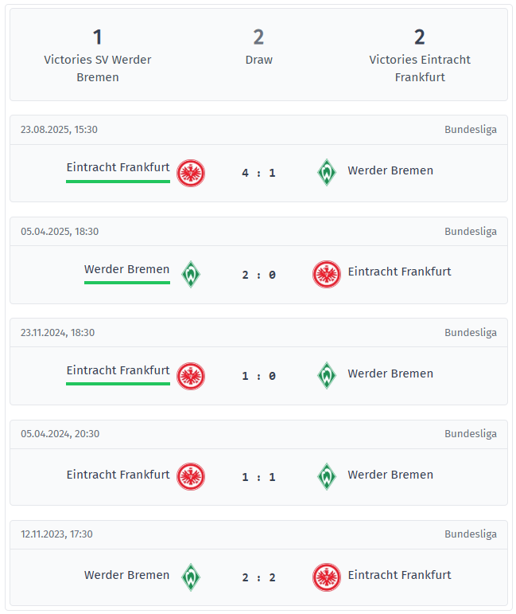The width and height of the screenshot is (516, 614).
Task: Click Werder Bremen crest in 23.11.2024 match
Action: 326,375
